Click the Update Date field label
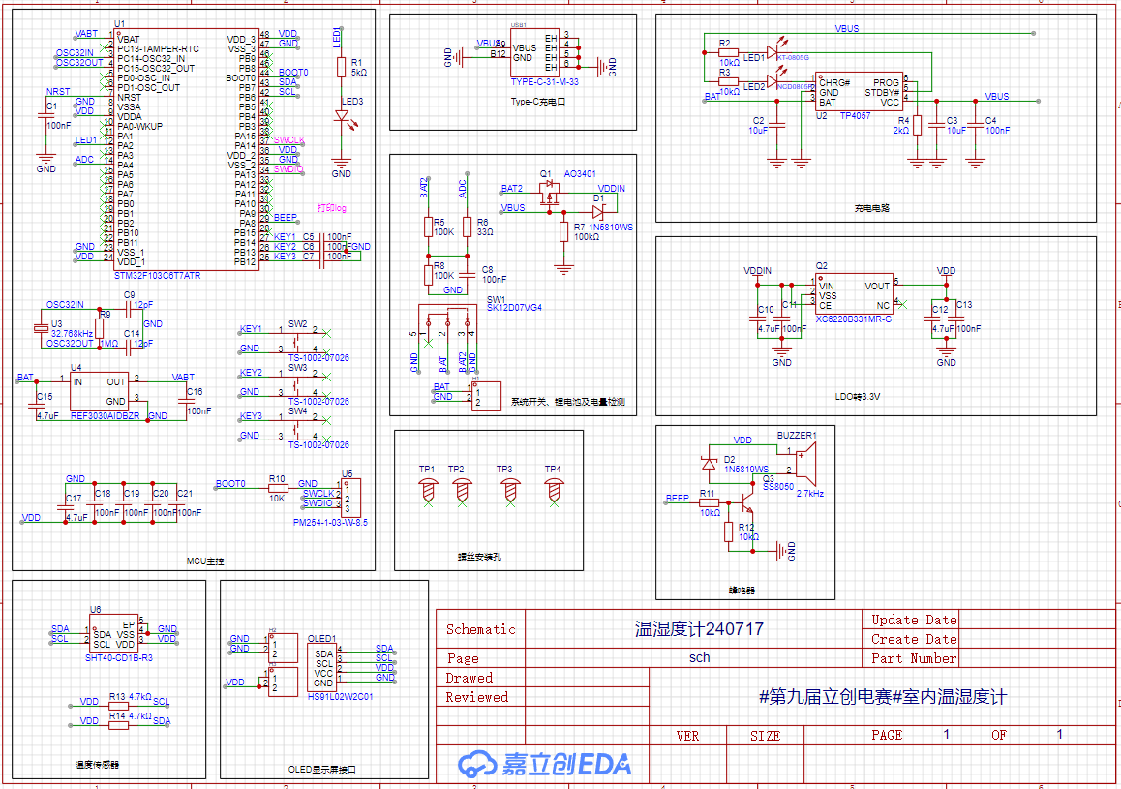1121x789 pixels. point(914,621)
